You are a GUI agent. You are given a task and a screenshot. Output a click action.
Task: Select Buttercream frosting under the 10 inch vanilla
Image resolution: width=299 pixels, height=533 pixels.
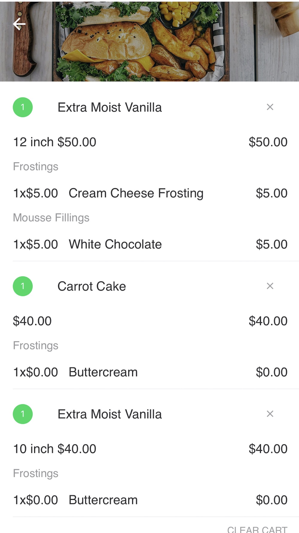(103, 500)
